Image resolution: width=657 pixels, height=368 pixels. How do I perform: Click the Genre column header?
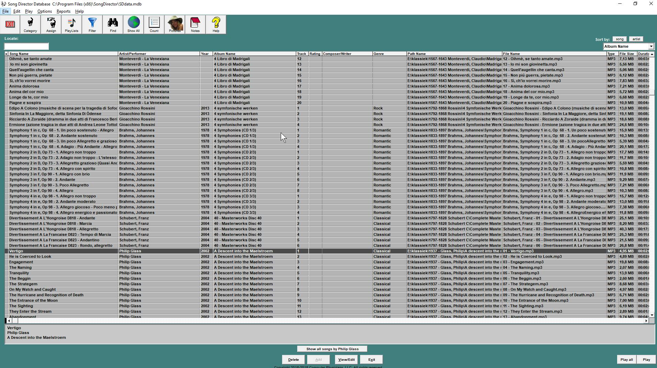pos(389,54)
